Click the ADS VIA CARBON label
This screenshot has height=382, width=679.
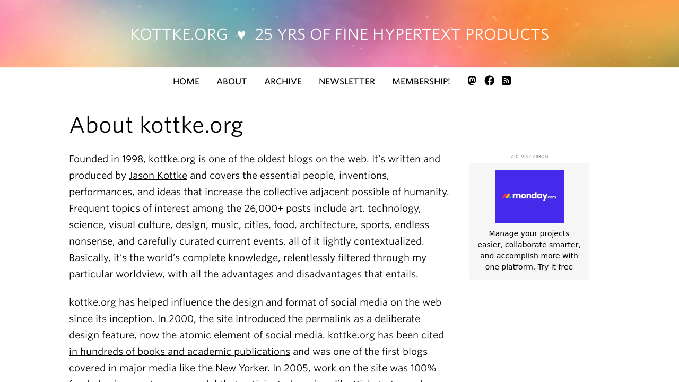(x=529, y=155)
